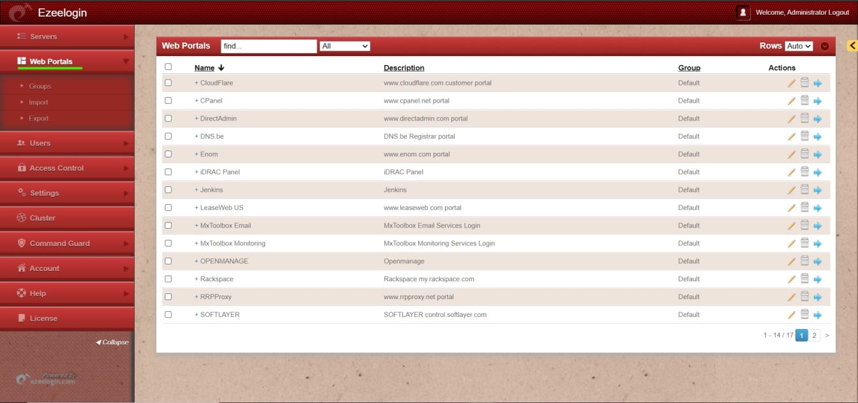This screenshot has height=403, width=858.
Task: Click the find search input field
Action: 269,46
